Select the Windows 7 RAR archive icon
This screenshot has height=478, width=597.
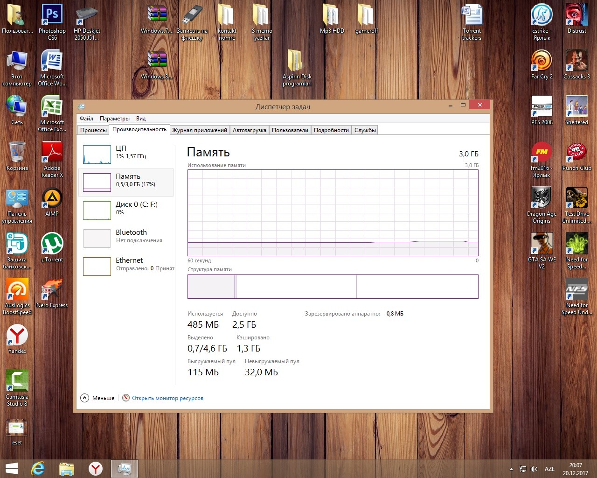point(157,19)
